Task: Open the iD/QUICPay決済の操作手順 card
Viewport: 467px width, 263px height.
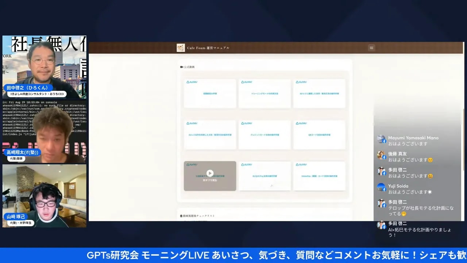Action: pyautogui.click(x=265, y=176)
